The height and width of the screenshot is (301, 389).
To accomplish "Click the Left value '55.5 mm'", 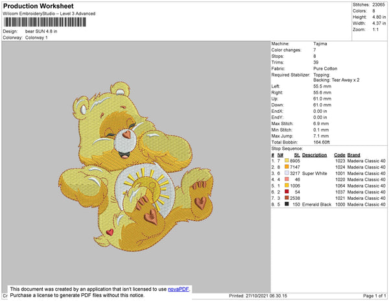I will (322, 86).
